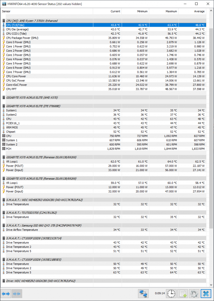This screenshot has width=214, height=301.
Task: Click the CPU Package Power lightning icon
Action: coord(4,38)
